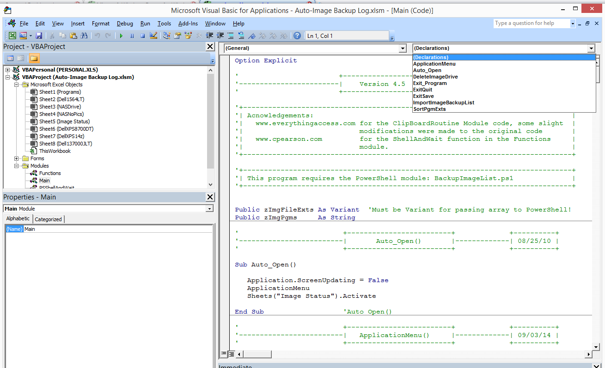Open the (General) object dropdown
The height and width of the screenshot is (368, 605).
point(402,48)
